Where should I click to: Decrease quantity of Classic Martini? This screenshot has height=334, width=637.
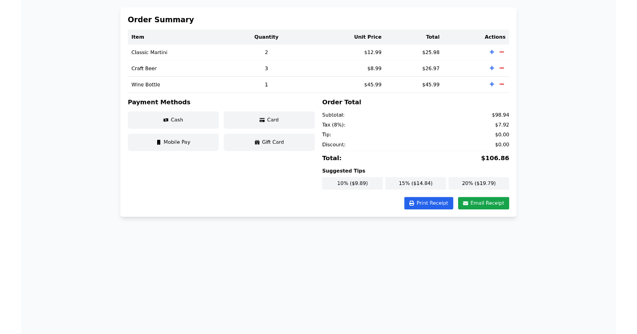(501, 52)
